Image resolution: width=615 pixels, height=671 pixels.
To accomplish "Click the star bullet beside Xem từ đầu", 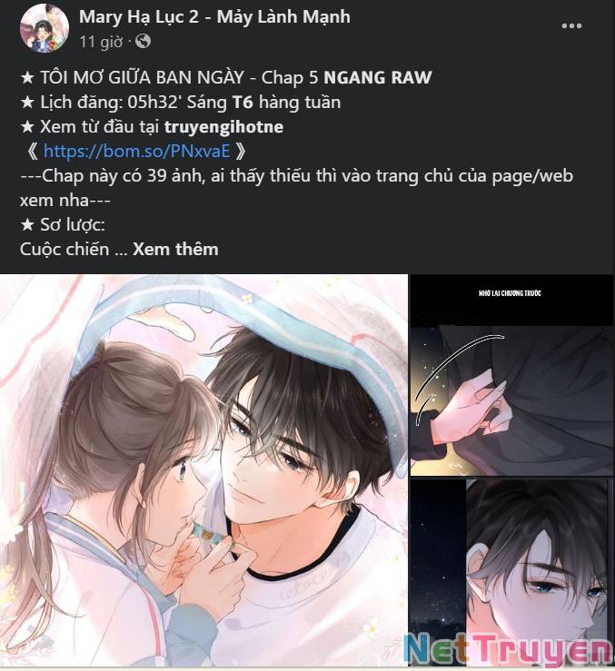I will coord(27,127).
